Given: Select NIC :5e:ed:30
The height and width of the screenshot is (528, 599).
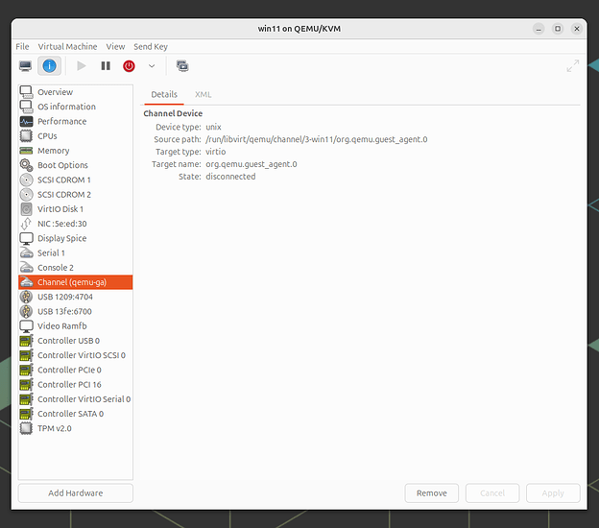Looking at the screenshot, I should tap(76, 224).
